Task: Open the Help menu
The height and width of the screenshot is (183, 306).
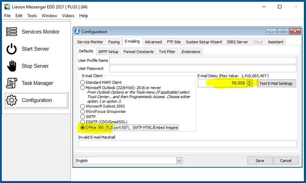Action: coord(83,16)
